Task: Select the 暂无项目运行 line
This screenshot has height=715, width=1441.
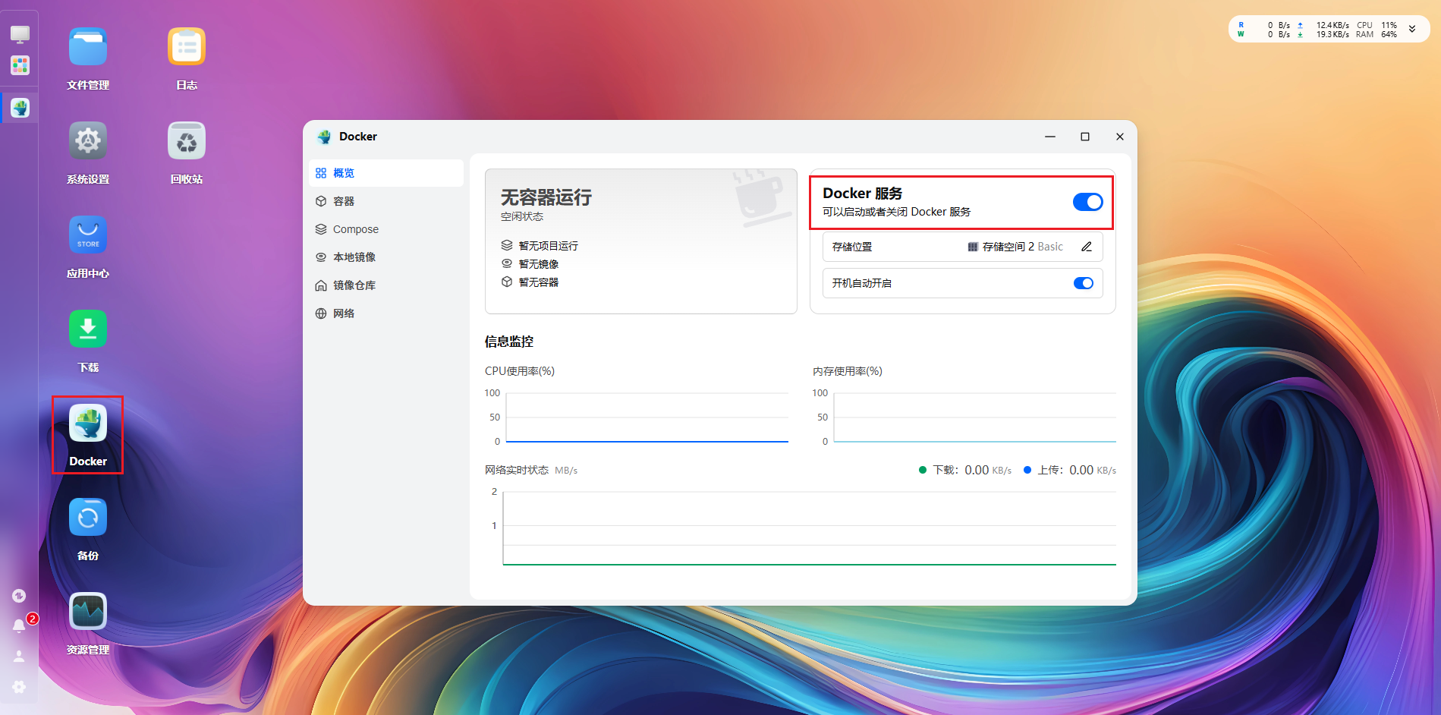Action: click(x=540, y=246)
